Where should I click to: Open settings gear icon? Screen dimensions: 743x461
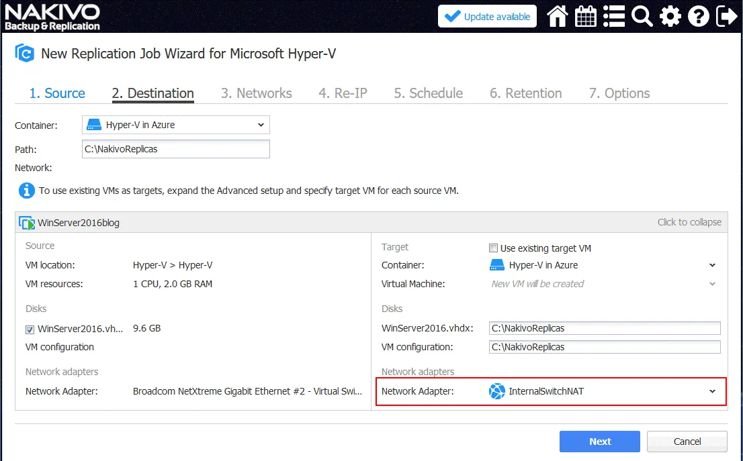(670, 17)
